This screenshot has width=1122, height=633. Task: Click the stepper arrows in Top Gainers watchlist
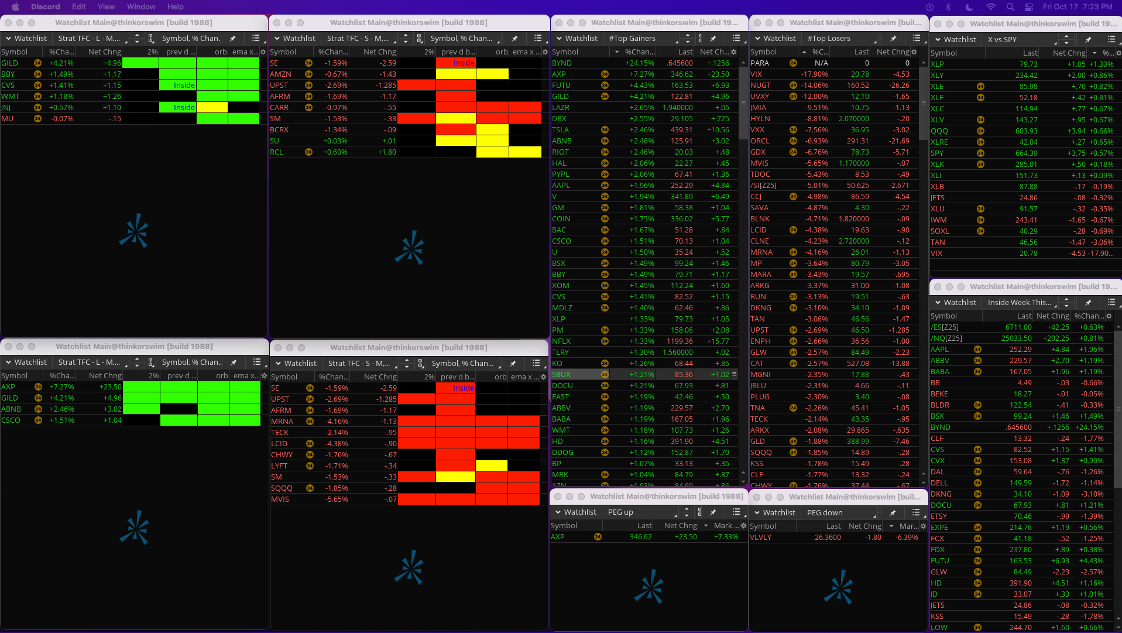pyautogui.click(x=687, y=38)
